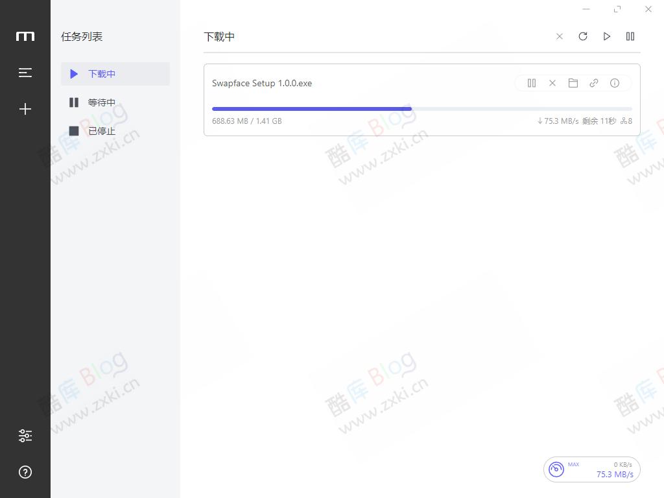Click the download progress bar

pos(421,108)
